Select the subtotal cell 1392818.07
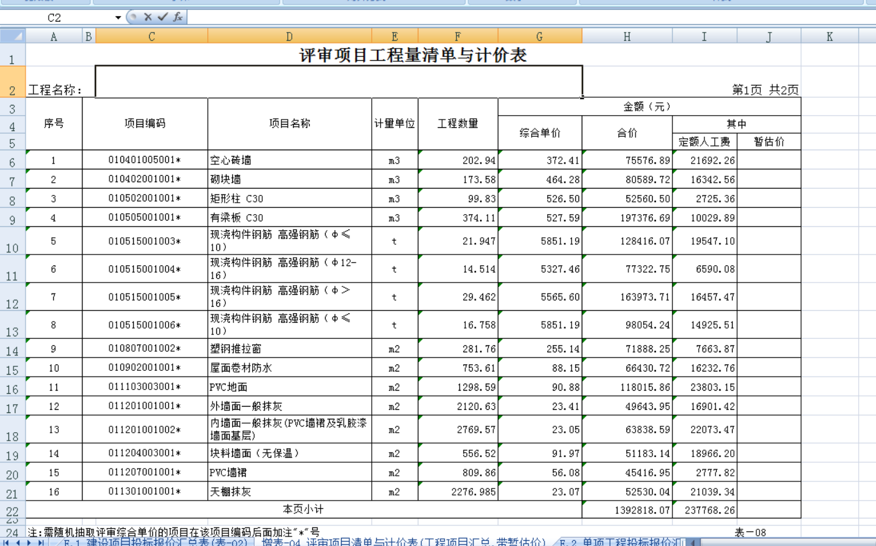The height and width of the screenshot is (546, 876). (x=626, y=510)
